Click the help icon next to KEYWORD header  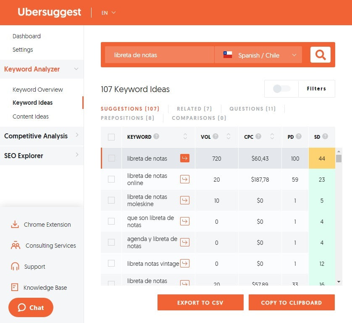[156, 136]
